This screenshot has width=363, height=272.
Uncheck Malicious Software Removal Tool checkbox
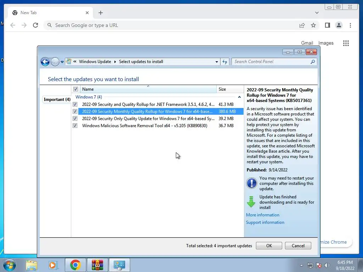tap(75, 126)
